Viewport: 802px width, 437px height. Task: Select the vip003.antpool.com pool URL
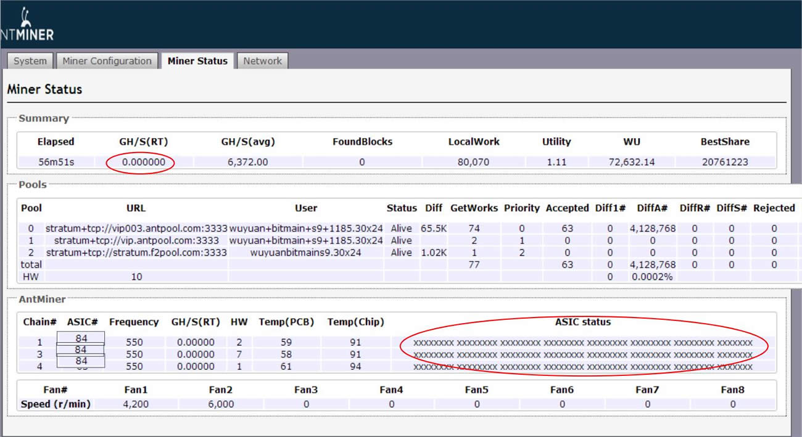(x=136, y=228)
